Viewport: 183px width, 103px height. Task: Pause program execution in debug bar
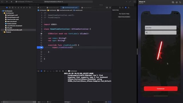[45, 71]
